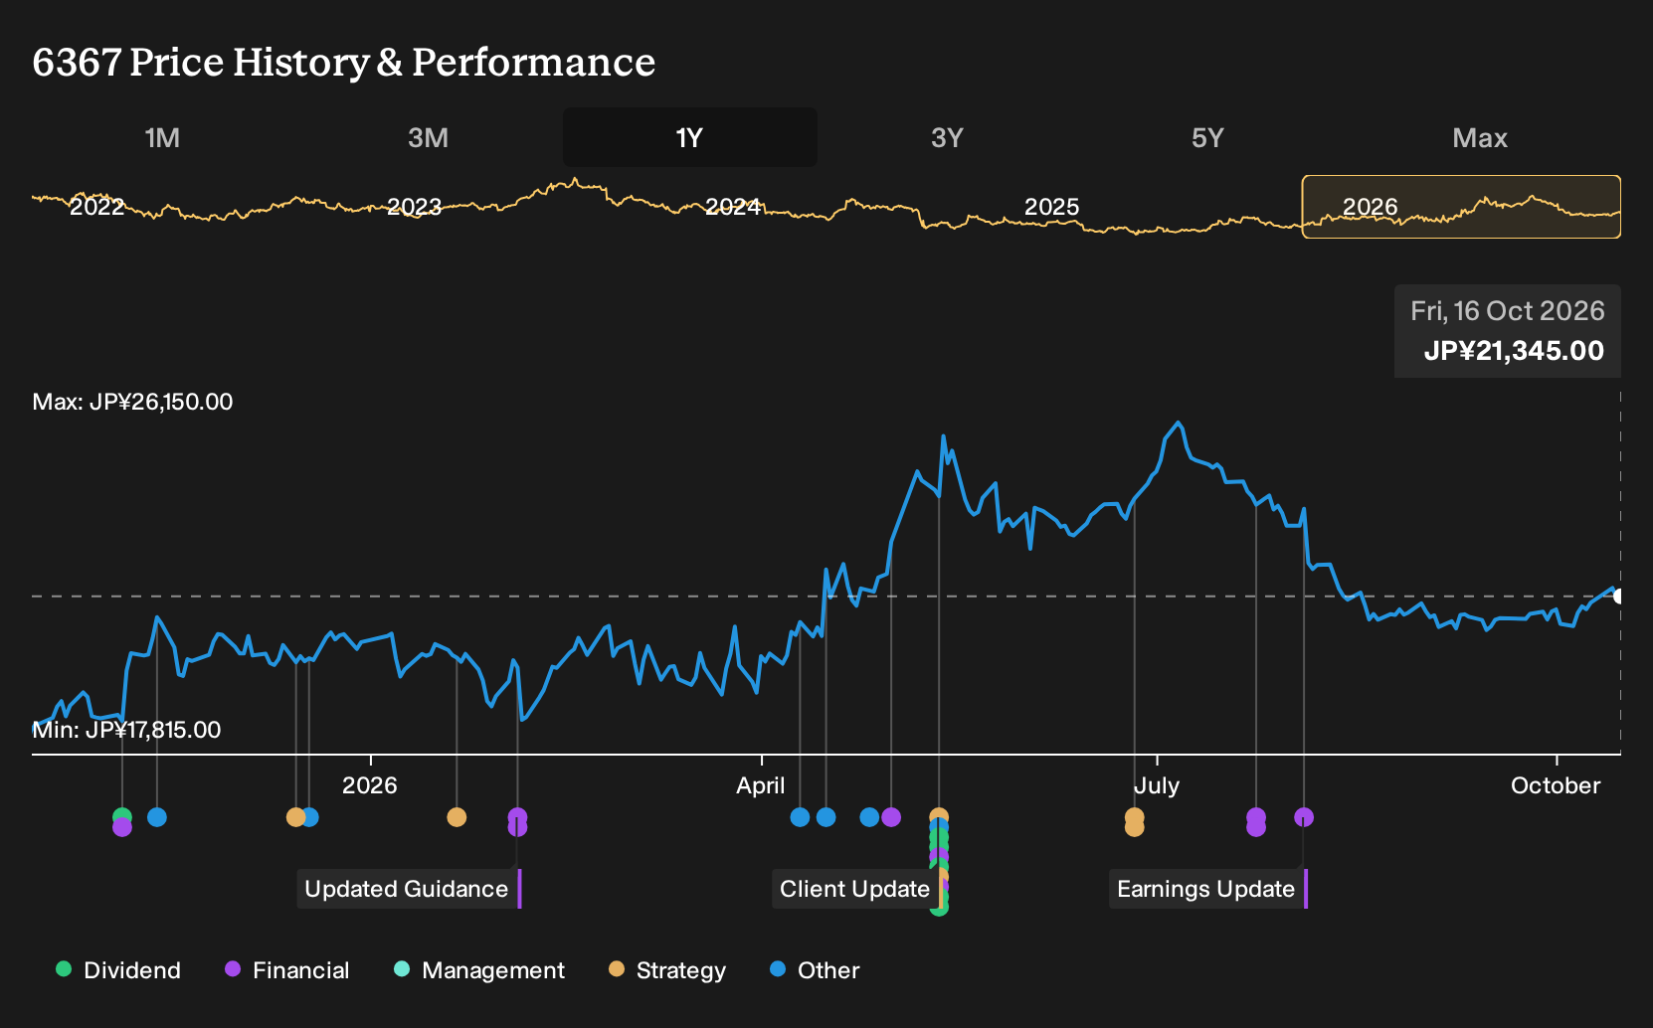Screen dimensions: 1653x1028
Task: Click the purple Financial marker above Updated Guidance
Action: (x=517, y=817)
